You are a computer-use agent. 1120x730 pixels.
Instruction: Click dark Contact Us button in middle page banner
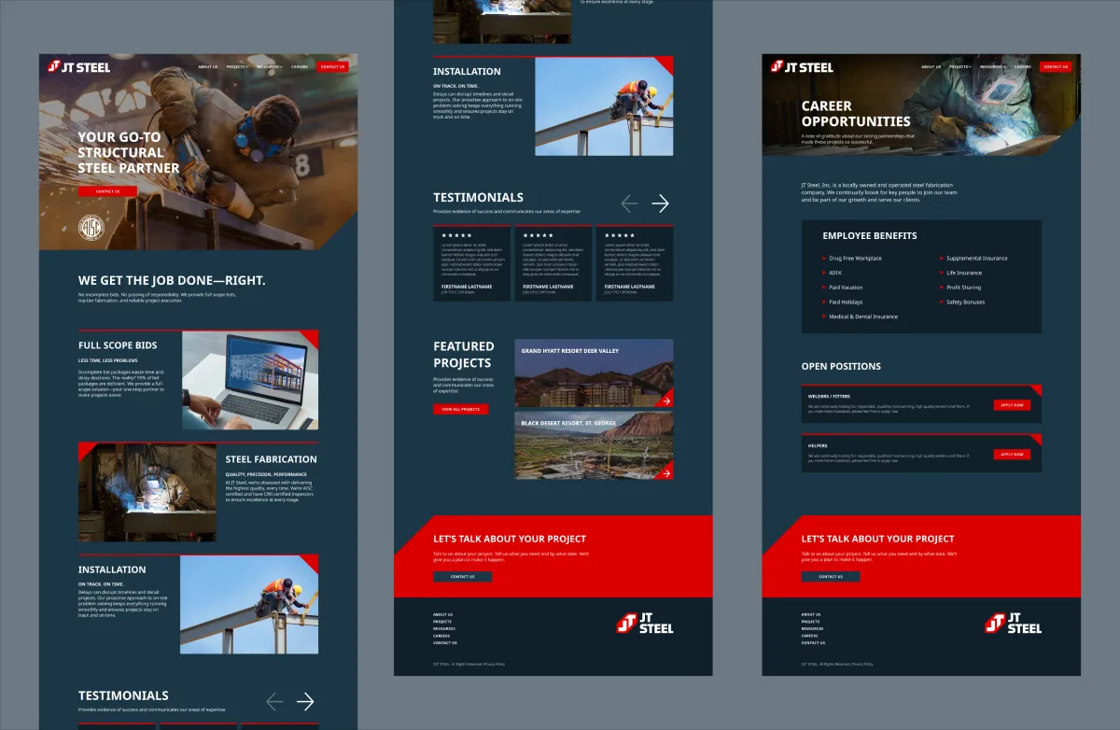462,577
